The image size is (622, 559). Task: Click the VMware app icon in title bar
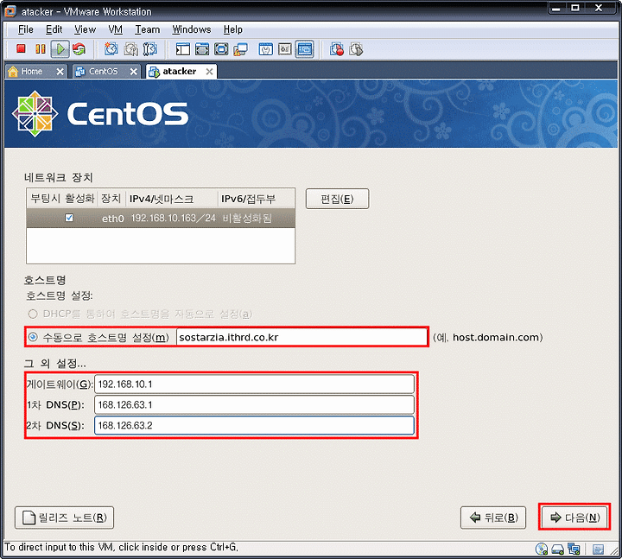(10, 11)
